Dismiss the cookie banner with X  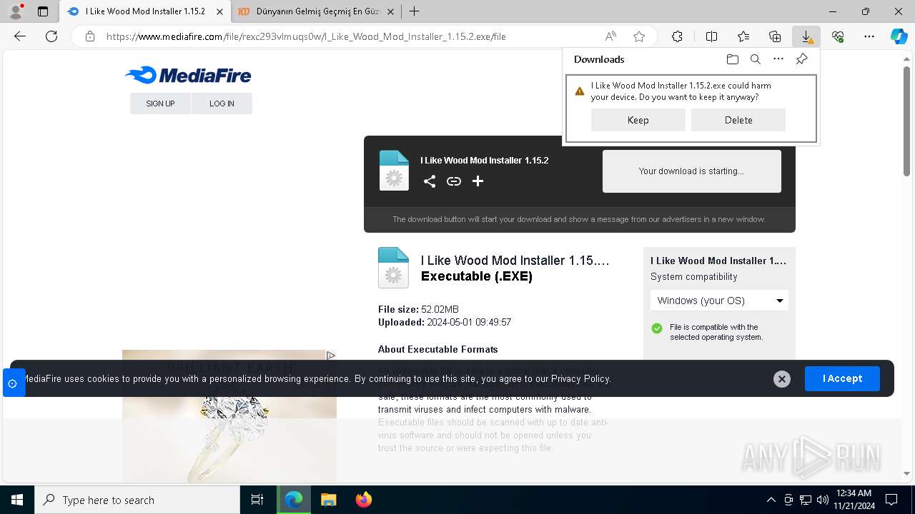782,379
